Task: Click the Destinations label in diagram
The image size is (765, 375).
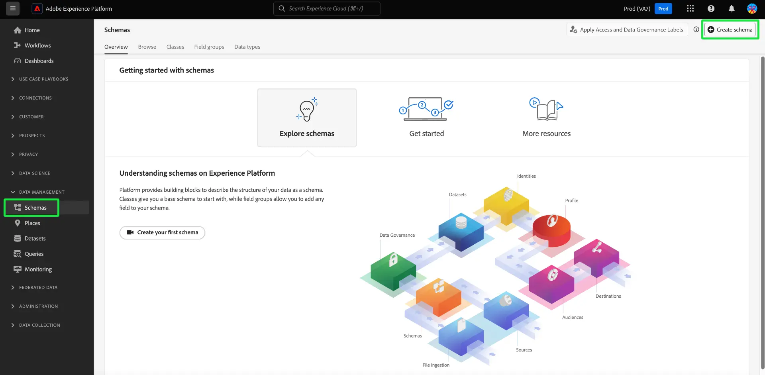Action: [x=608, y=296]
